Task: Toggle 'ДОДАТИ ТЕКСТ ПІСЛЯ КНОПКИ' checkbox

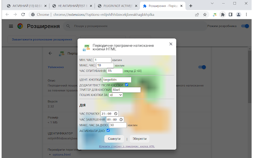Action: click(x=126, y=85)
